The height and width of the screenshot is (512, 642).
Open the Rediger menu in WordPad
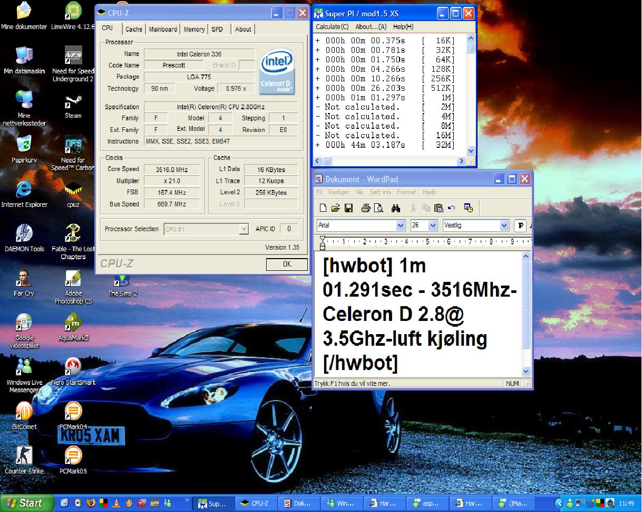pos(338,192)
